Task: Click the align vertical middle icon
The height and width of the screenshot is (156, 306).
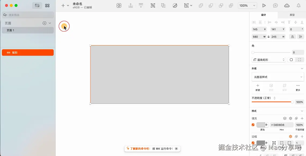Action: coord(296,22)
